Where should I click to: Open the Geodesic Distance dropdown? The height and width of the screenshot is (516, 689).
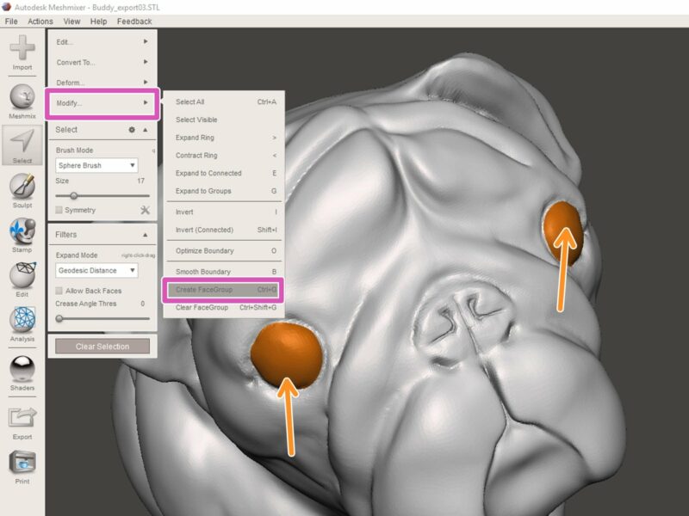tap(96, 270)
